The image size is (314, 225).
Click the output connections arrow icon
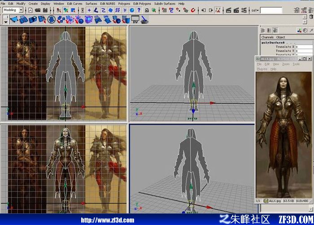[211, 10]
